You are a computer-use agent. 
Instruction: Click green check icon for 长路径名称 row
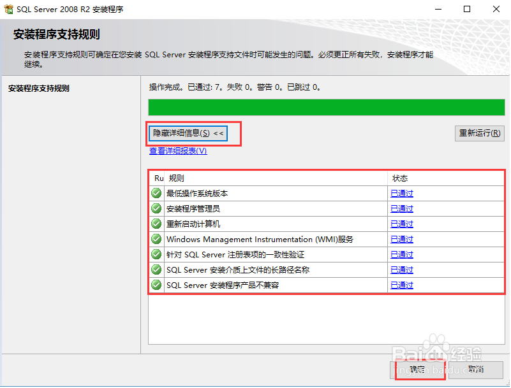(x=156, y=269)
